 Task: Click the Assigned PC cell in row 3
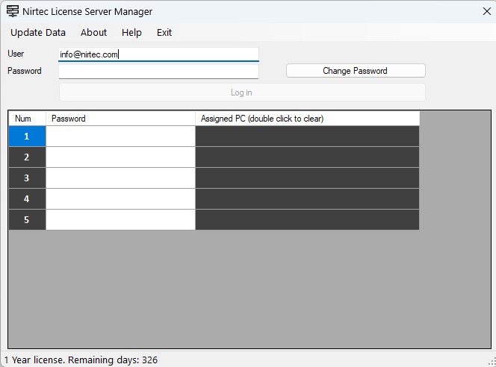coord(308,178)
